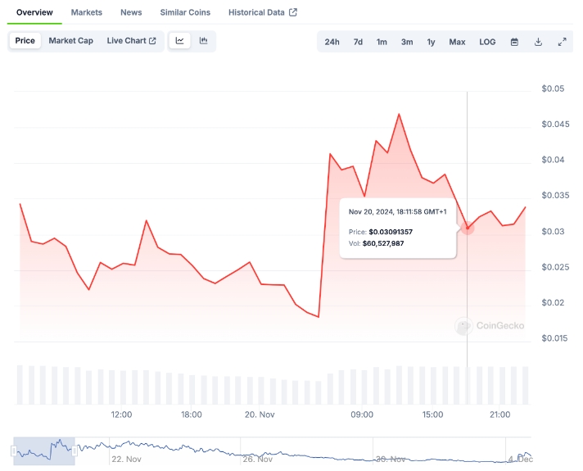Click the $0.02 price axis label
This screenshot has width=583, height=471.
[x=553, y=302]
